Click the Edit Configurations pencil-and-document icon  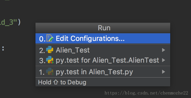(x=50, y=38)
